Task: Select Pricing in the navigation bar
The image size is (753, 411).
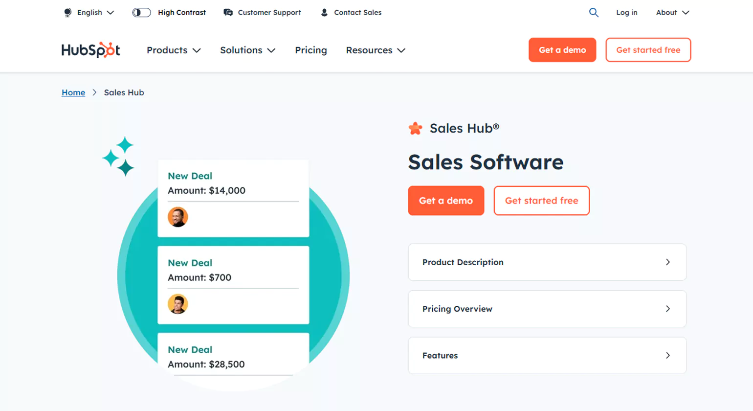Action: 310,50
